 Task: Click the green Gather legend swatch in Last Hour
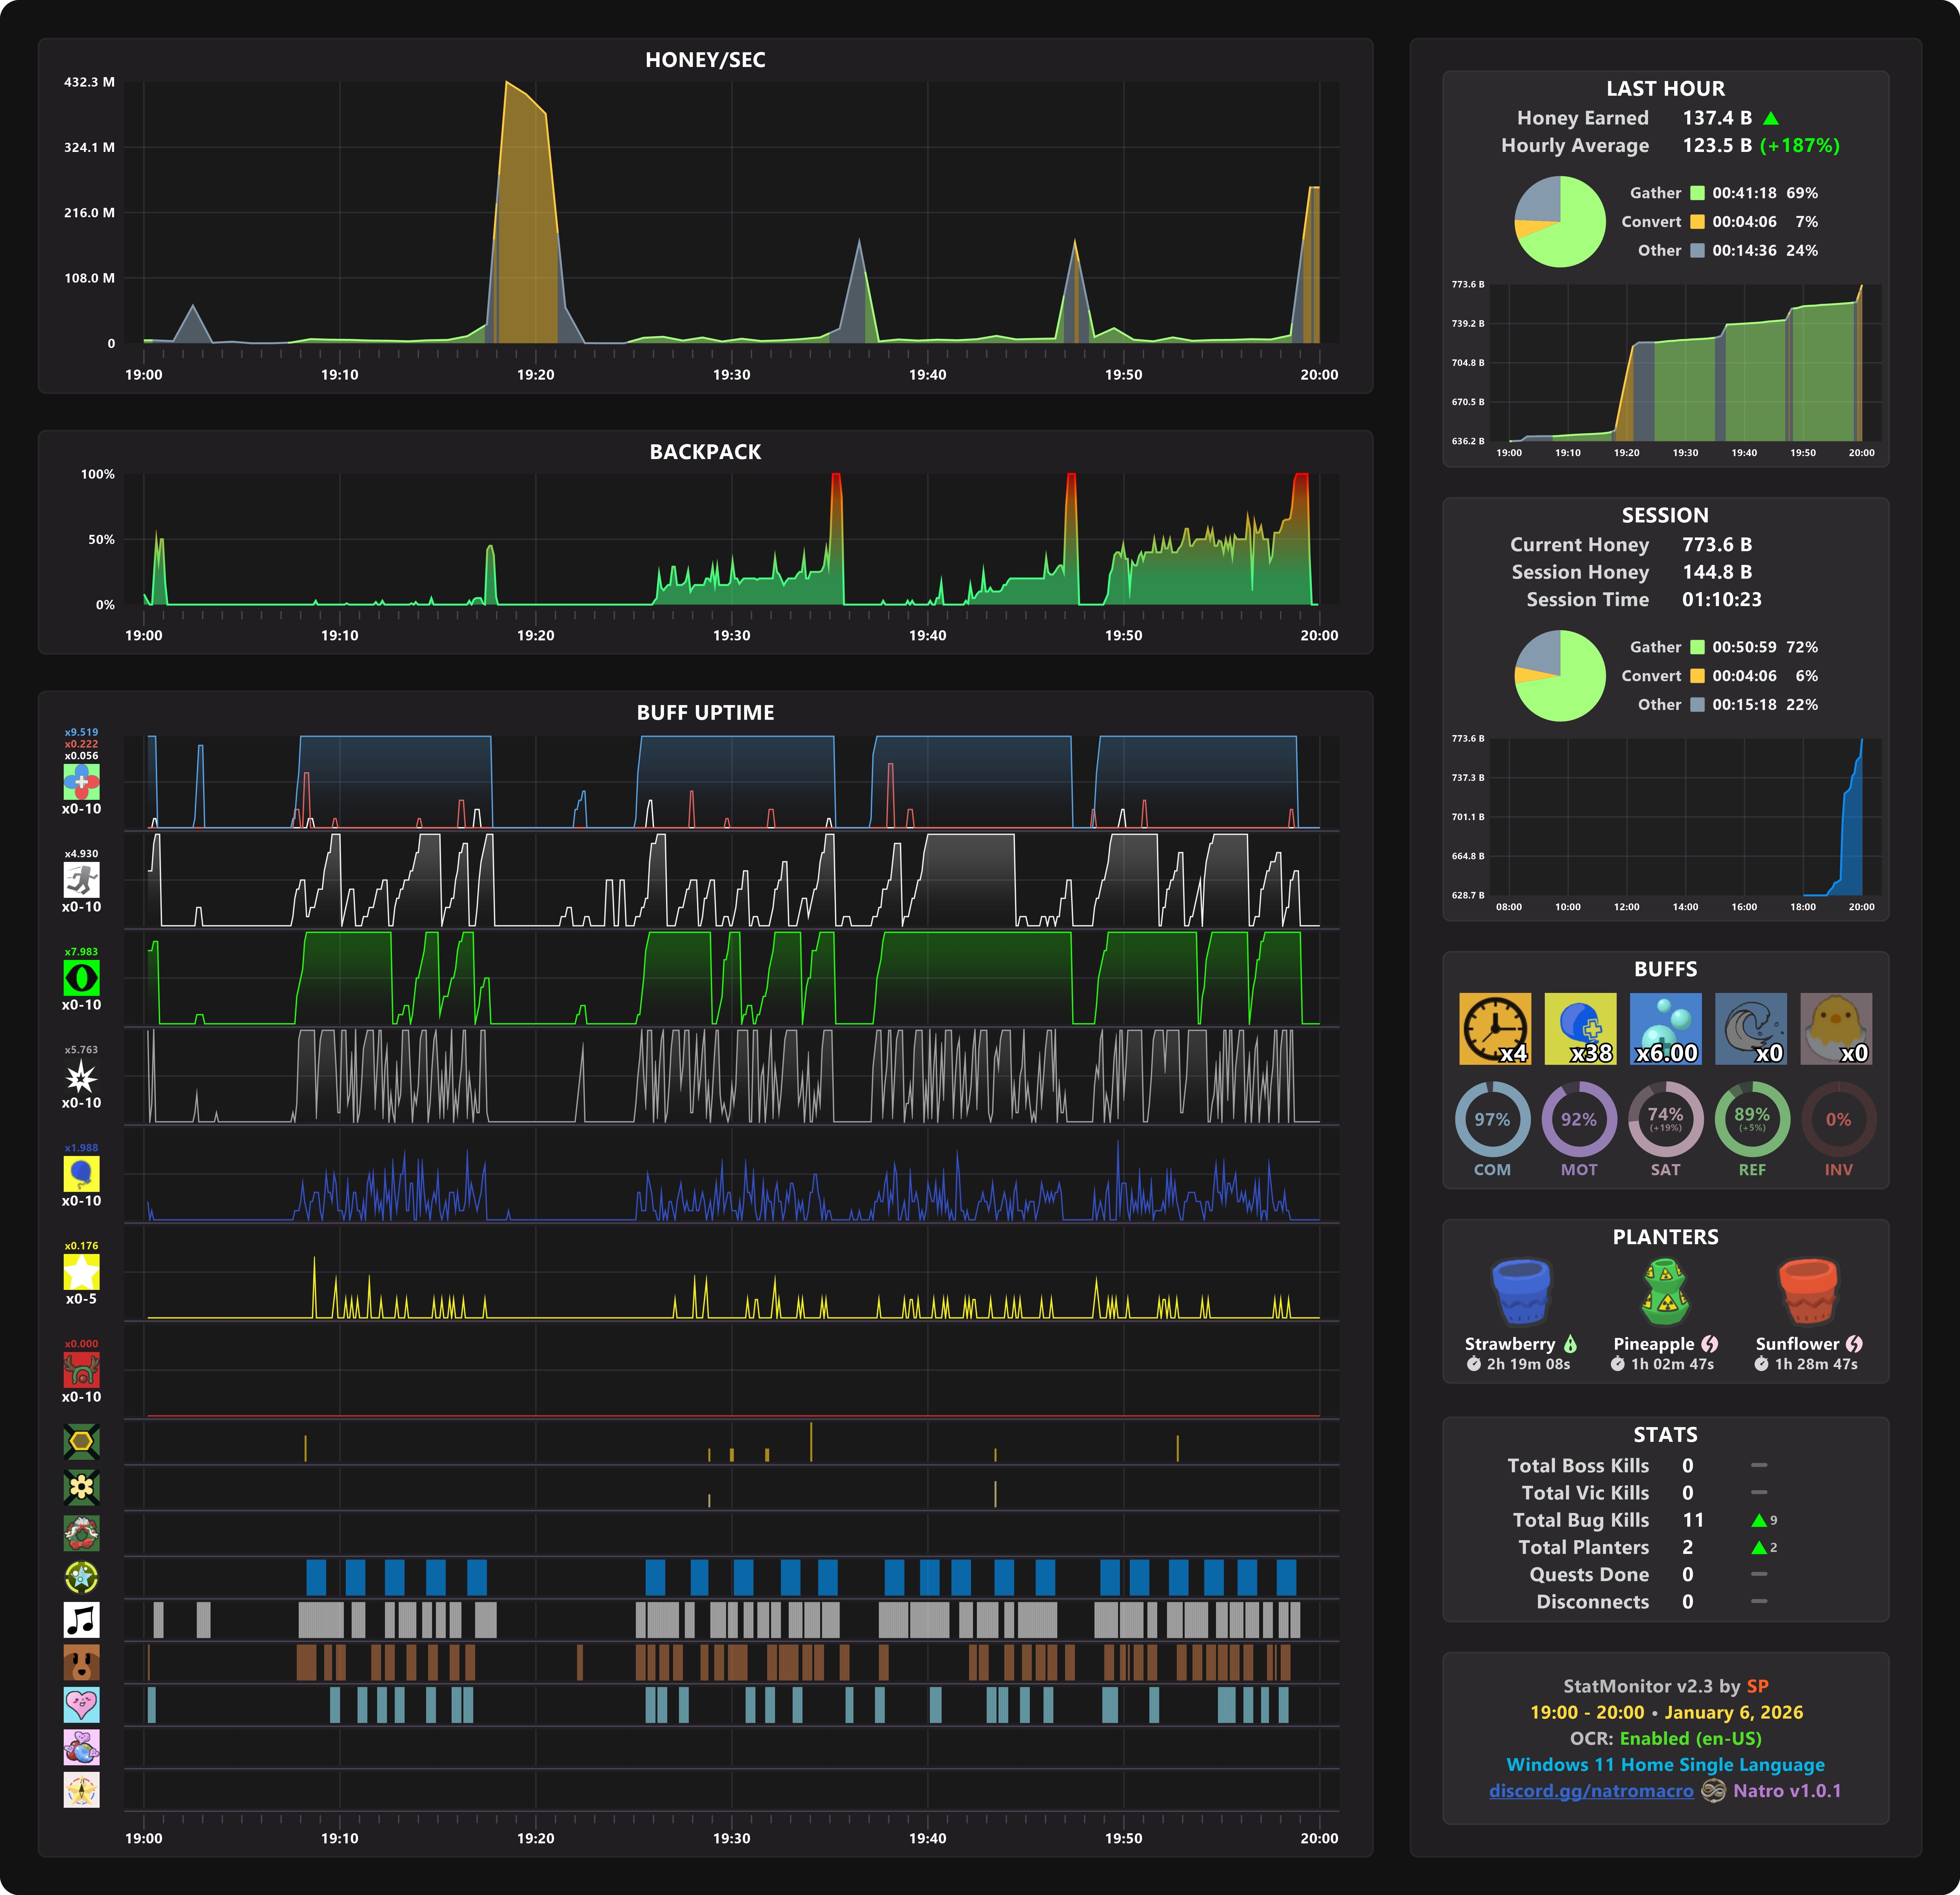pyautogui.click(x=1697, y=193)
